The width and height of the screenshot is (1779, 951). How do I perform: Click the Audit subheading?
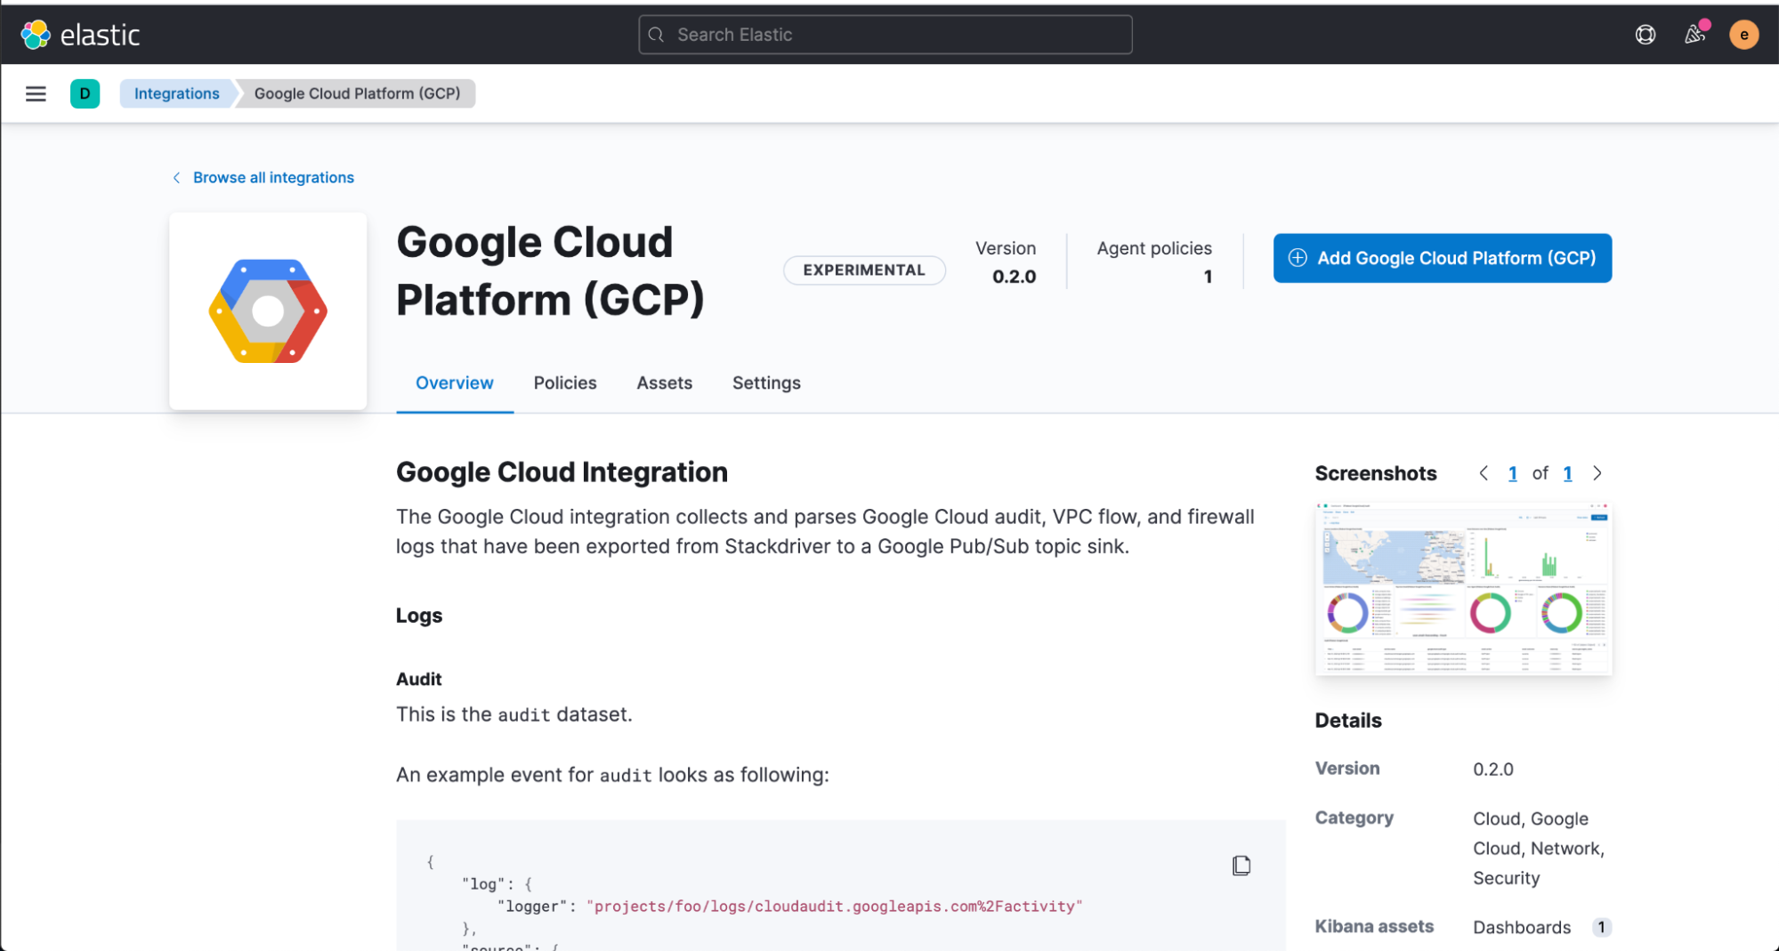418,679
